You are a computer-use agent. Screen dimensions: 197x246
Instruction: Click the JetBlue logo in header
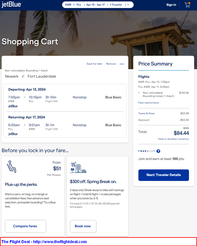(x=11, y=5)
